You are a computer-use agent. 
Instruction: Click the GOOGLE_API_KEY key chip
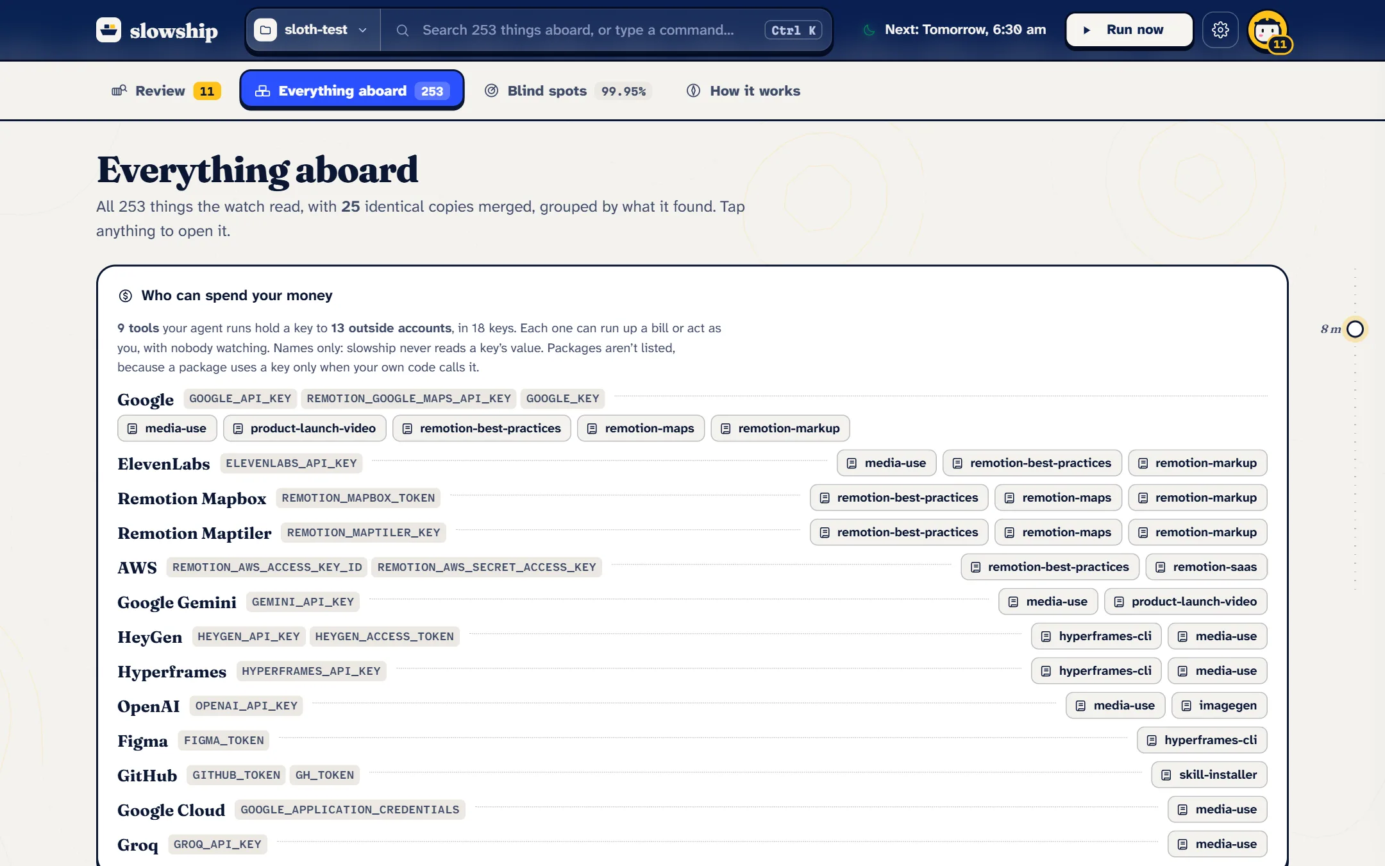tap(240, 398)
